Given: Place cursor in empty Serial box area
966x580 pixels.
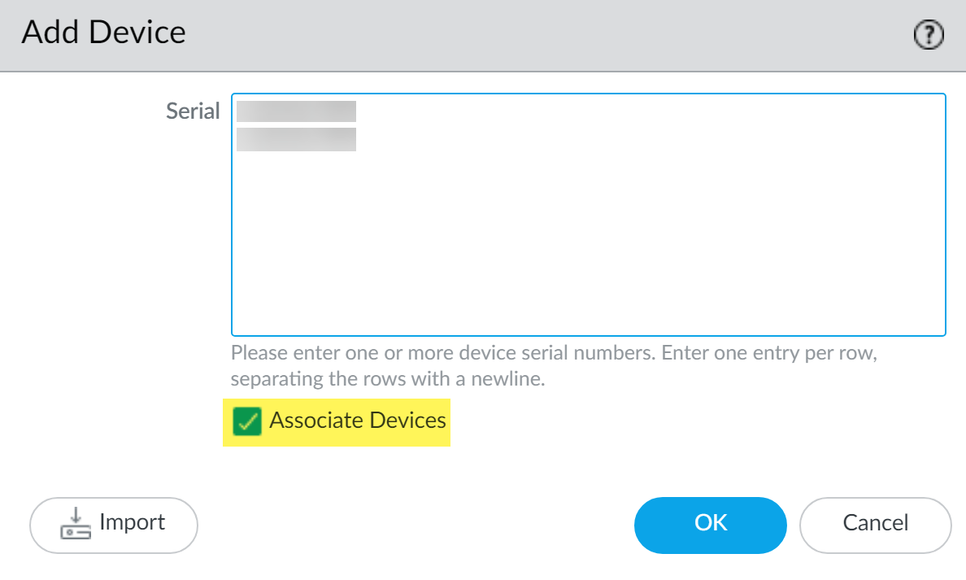Looking at the screenshot, I should [588, 260].
